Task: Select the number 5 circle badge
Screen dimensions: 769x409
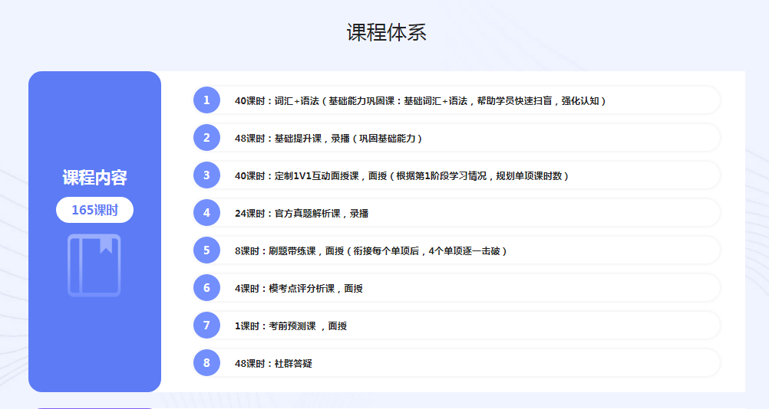Action: coord(206,250)
